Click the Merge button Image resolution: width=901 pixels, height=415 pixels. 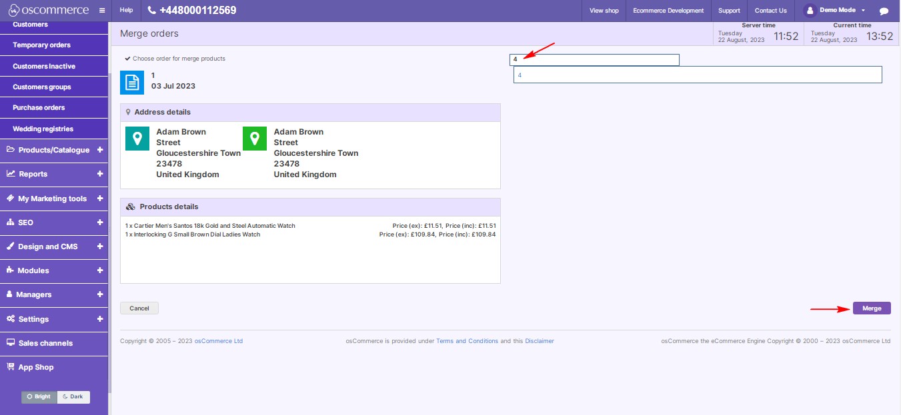[872, 308]
